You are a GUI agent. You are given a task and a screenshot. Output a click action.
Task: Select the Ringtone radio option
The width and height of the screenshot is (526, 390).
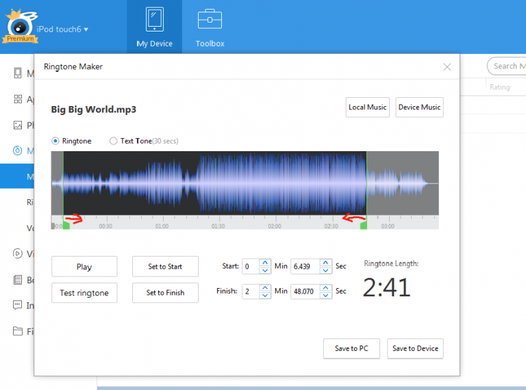(x=55, y=141)
